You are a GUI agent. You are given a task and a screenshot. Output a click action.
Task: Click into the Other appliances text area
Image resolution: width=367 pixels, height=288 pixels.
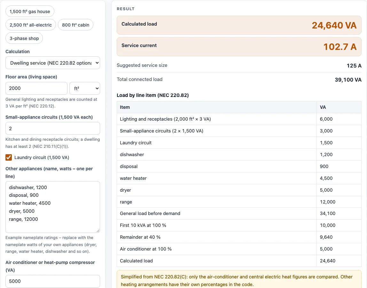[53, 207]
